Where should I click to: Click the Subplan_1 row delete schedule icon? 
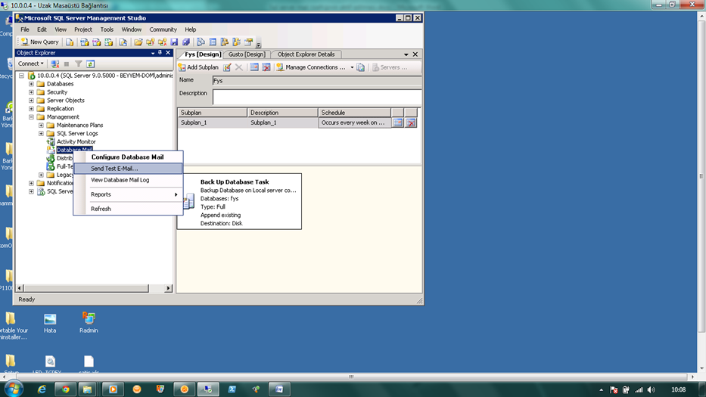click(411, 123)
